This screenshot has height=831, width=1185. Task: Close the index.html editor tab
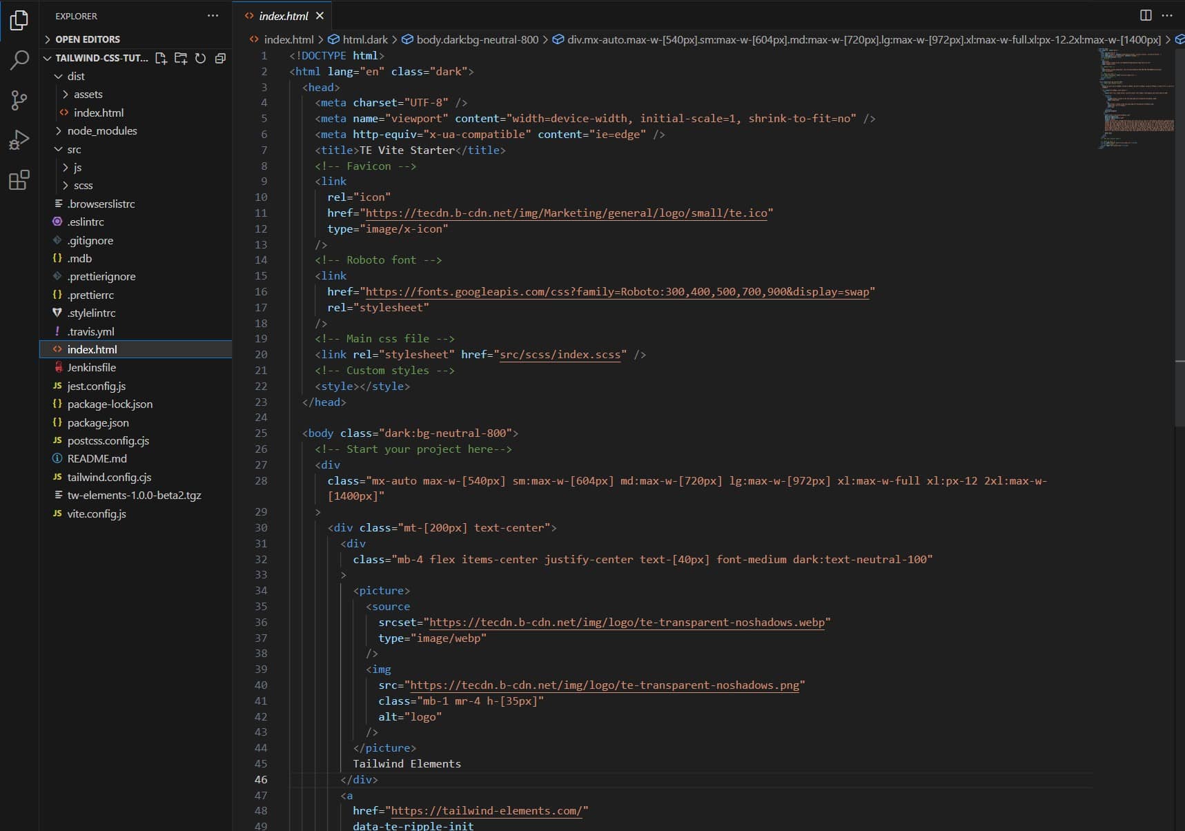click(320, 16)
